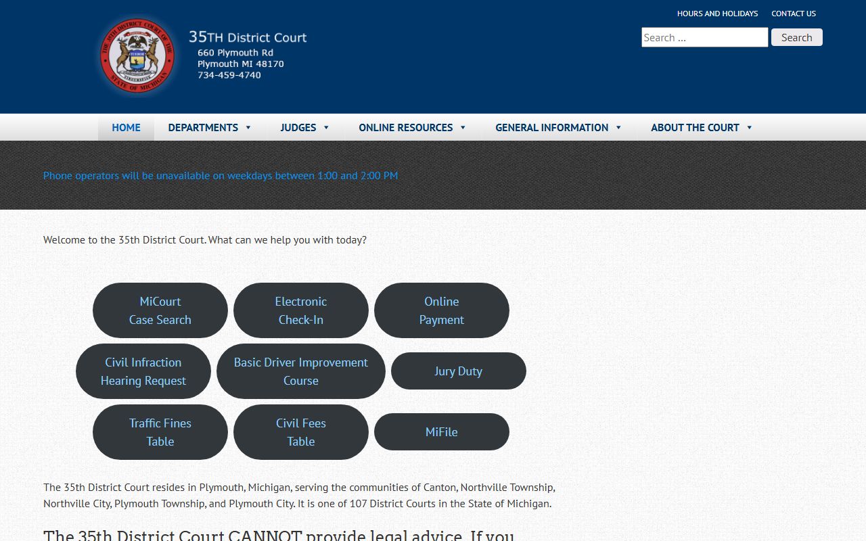The image size is (866, 541).
Task: Expand the Departments dropdown arrow
Action: click(x=248, y=127)
